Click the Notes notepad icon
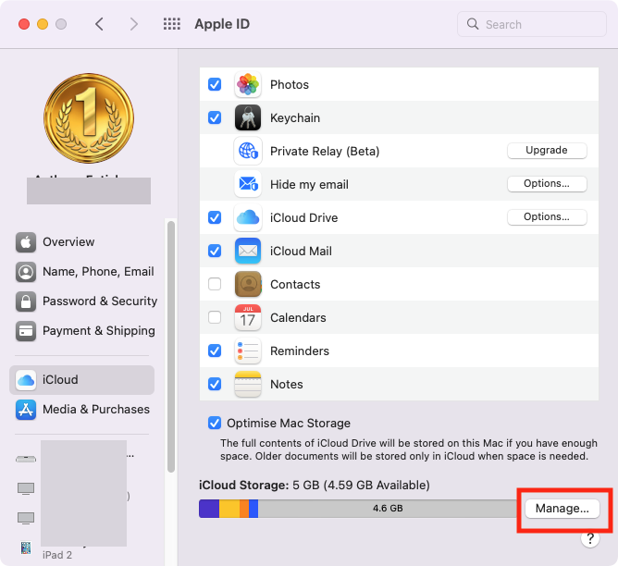This screenshot has width=618, height=566. (x=248, y=384)
